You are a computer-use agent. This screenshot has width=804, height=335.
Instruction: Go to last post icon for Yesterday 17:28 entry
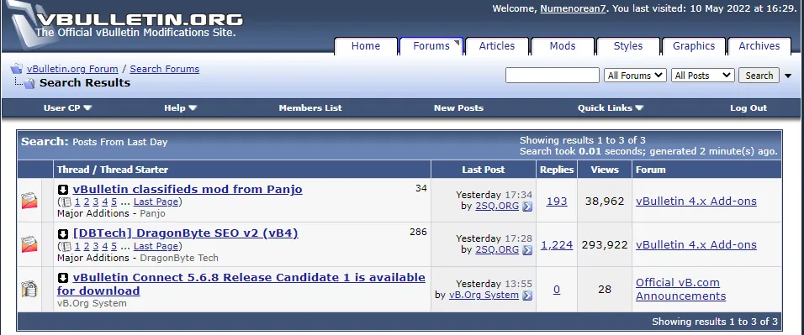point(527,250)
